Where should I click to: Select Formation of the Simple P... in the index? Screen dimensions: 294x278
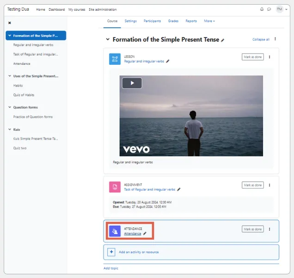tap(36, 36)
